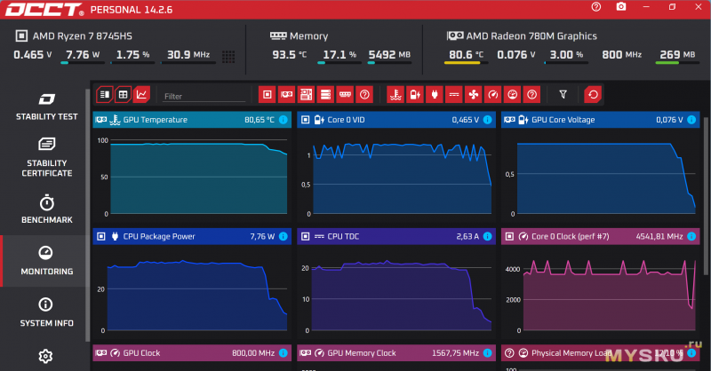Take a screenshot with camera icon
This screenshot has width=711, height=371.
tap(621, 7)
